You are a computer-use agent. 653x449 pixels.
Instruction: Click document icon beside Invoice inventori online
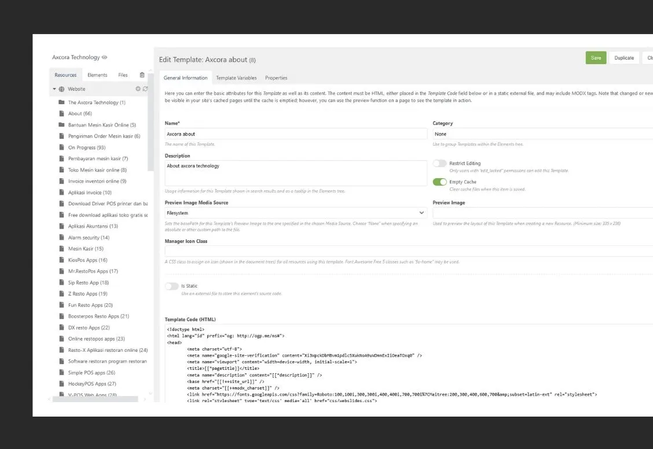pos(61,181)
